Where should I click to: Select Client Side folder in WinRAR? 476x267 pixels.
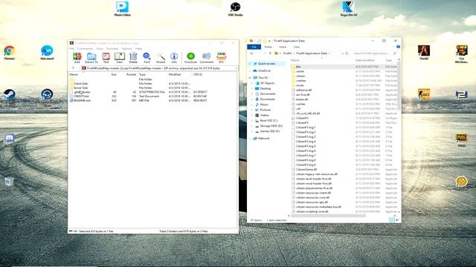(x=81, y=84)
